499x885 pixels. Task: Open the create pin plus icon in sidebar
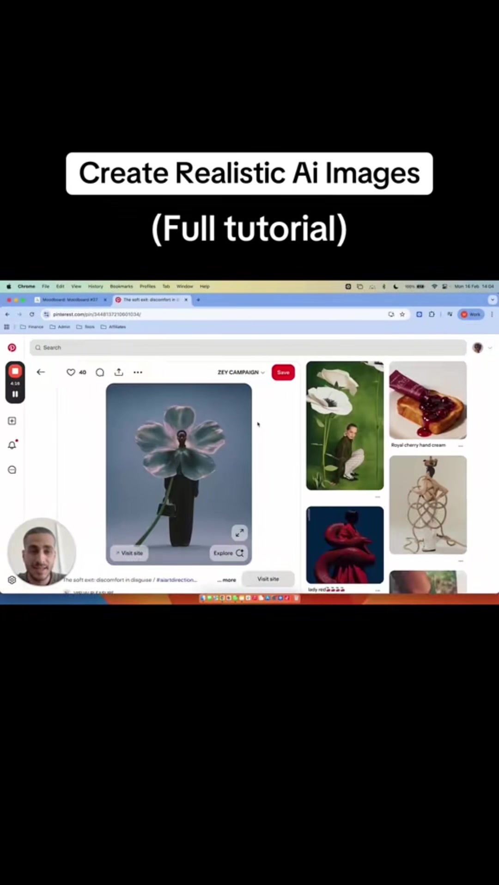pyautogui.click(x=12, y=421)
